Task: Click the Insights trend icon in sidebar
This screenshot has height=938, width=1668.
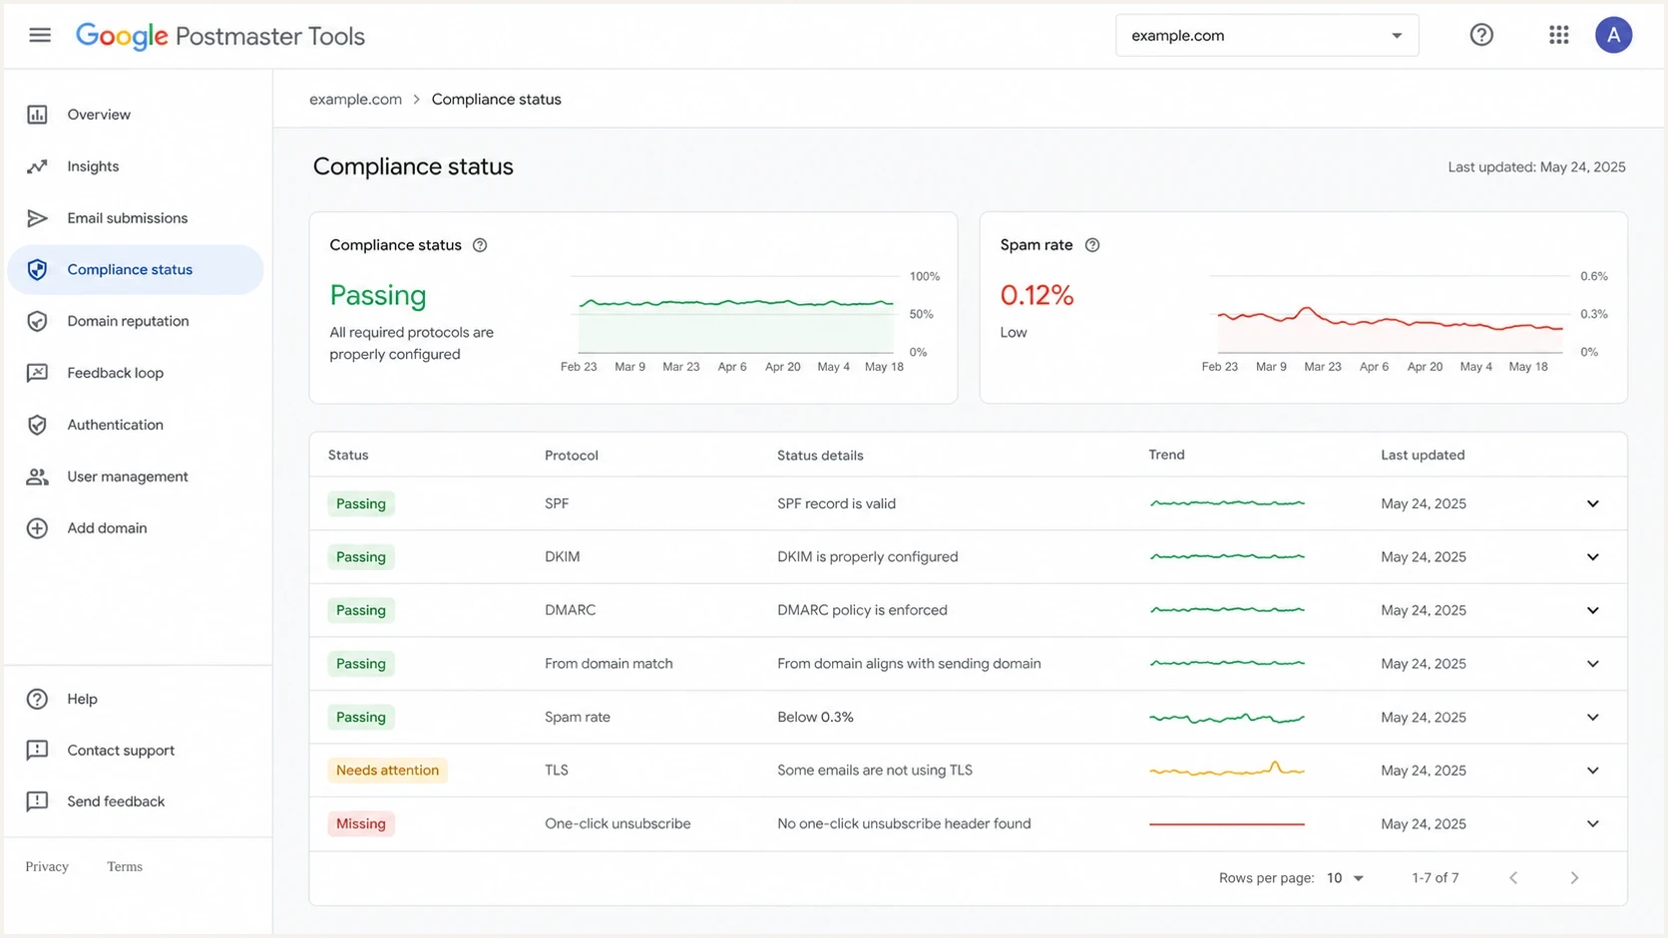Action: point(37,166)
